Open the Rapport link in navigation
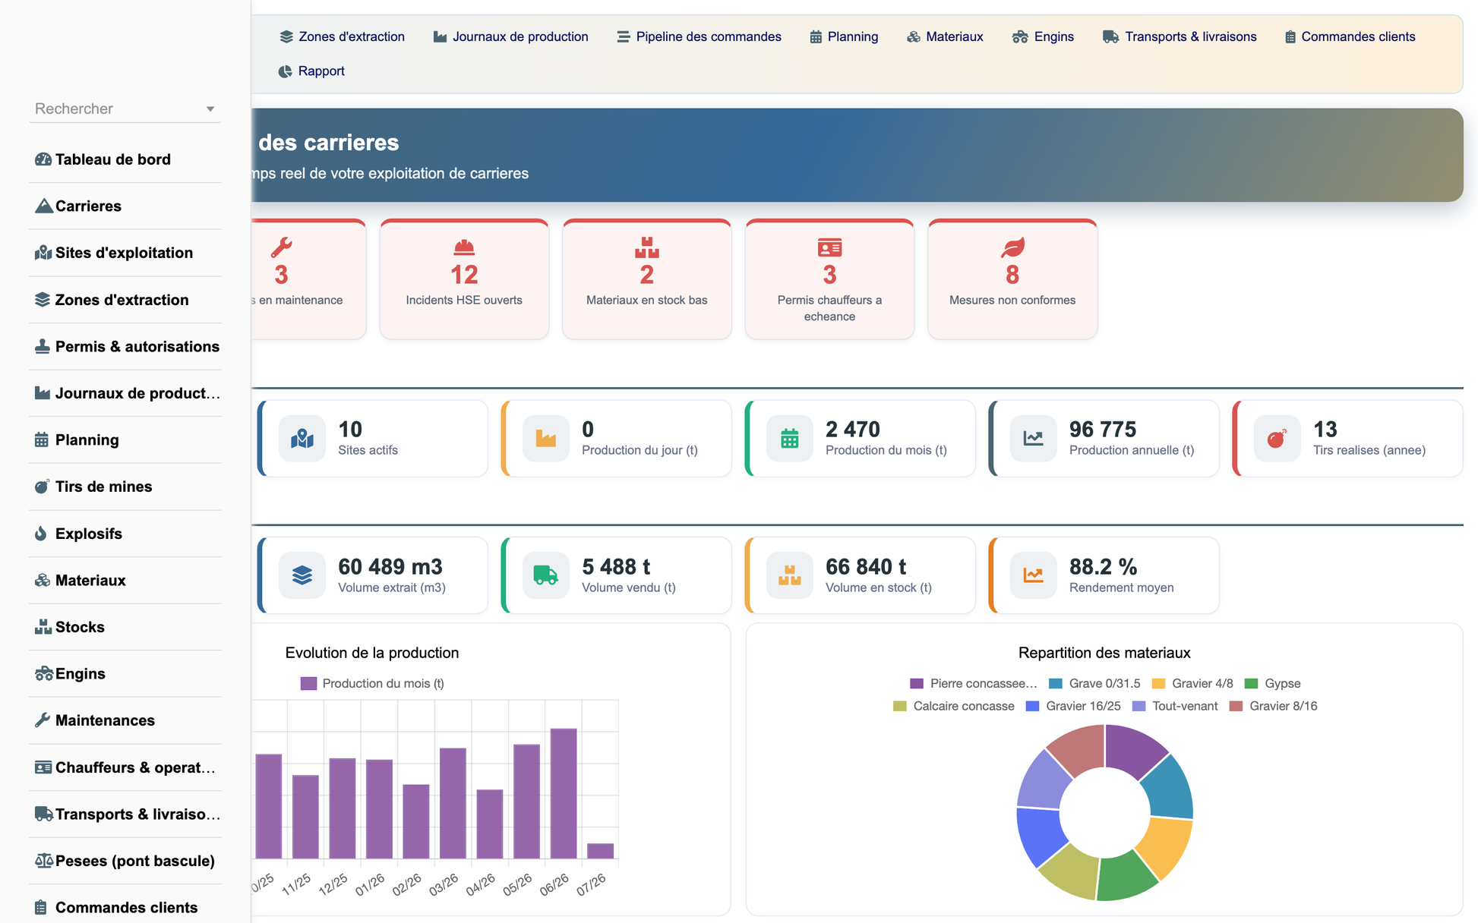Screen dimensions: 1478x923 point(311,71)
